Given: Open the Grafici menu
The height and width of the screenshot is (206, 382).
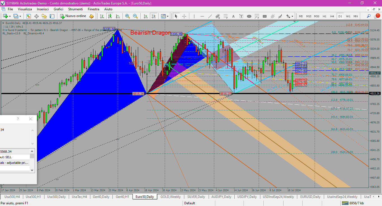Looking at the screenshot, I should coord(58,9).
